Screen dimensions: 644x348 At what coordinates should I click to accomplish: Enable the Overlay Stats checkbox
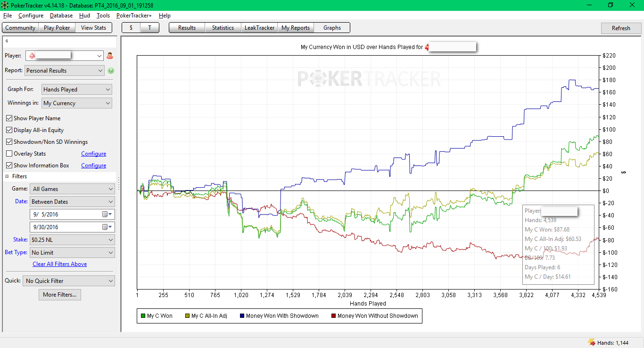pos(9,154)
